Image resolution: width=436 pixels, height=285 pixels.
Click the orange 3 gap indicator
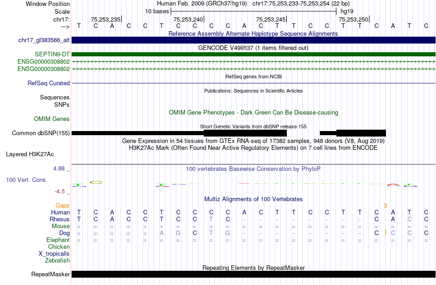pyautogui.click(x=385, y=206)
